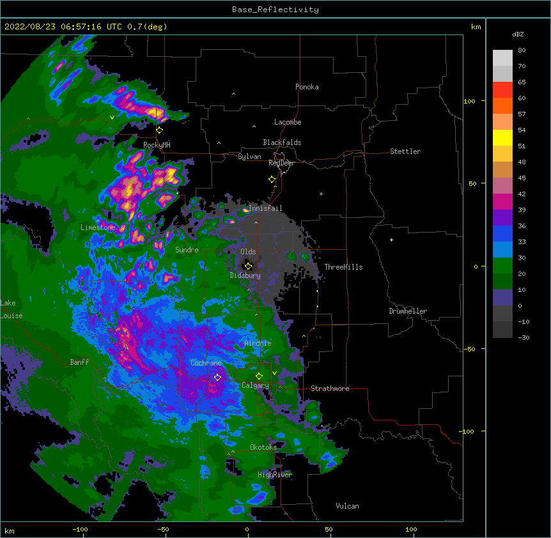This screenshot has height=538, width=551.
Task: Click the Lake Louise label at left edge
Action: (x=12, y=309)
